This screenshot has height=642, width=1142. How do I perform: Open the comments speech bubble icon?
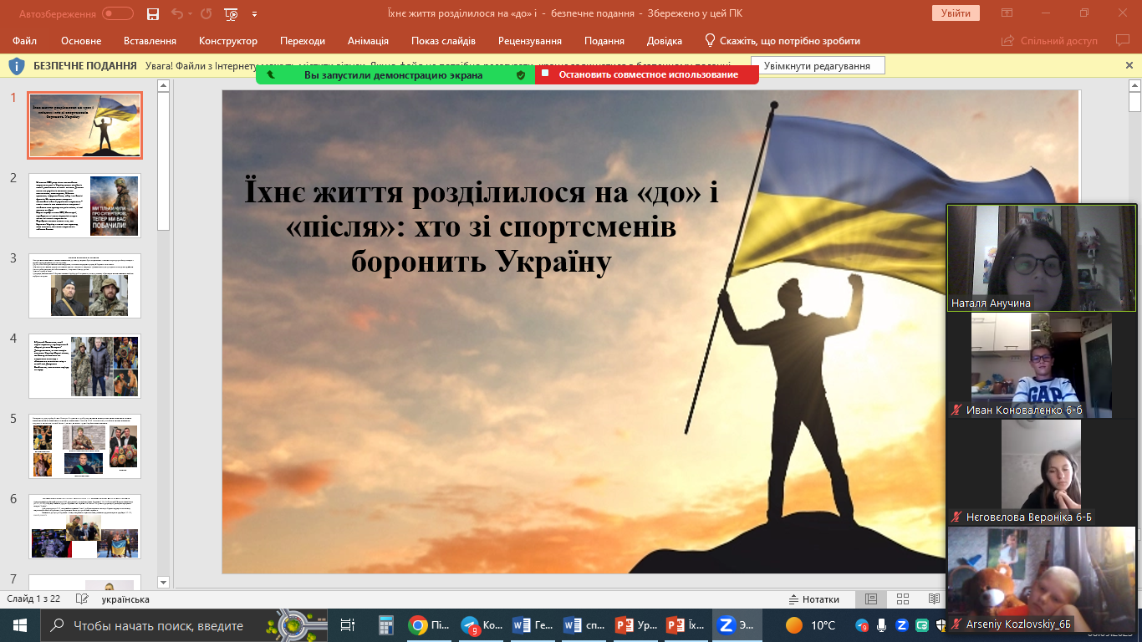click(x=1123, y=41)
